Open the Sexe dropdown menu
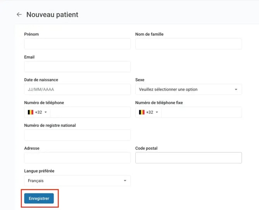259x210 pixels. (x=188, y=89)
